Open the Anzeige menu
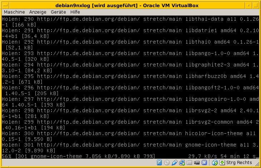The height and width of the screenshot is (168, 261). tap(38, 12)
